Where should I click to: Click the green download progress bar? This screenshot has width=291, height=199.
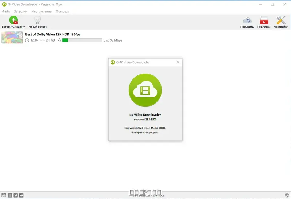(x=82, y=40)
